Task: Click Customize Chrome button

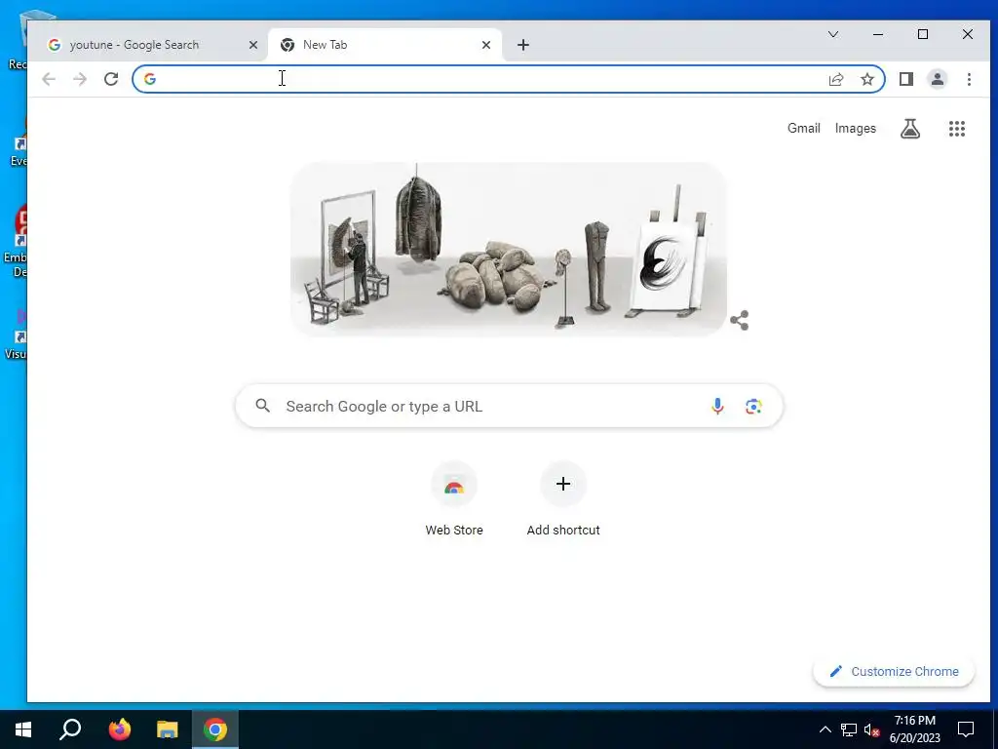Action: [894, 671]
